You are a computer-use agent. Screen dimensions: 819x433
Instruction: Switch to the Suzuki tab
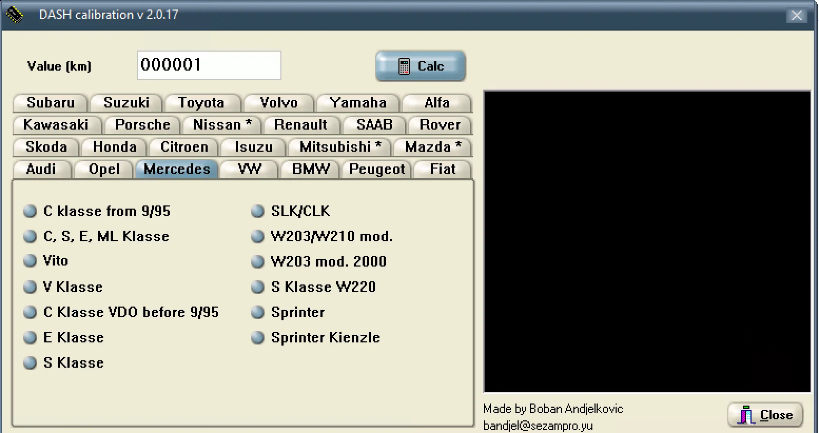click(x=126, y=103)
